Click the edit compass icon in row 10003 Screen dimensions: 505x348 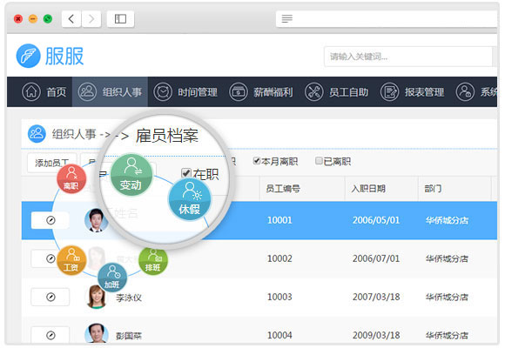pos(50,297)
